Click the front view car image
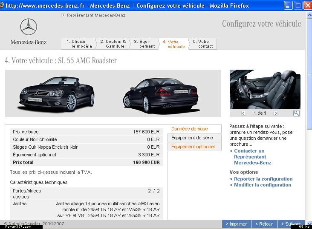The height and width of the screenshot is (229, 312). [56, 93]
